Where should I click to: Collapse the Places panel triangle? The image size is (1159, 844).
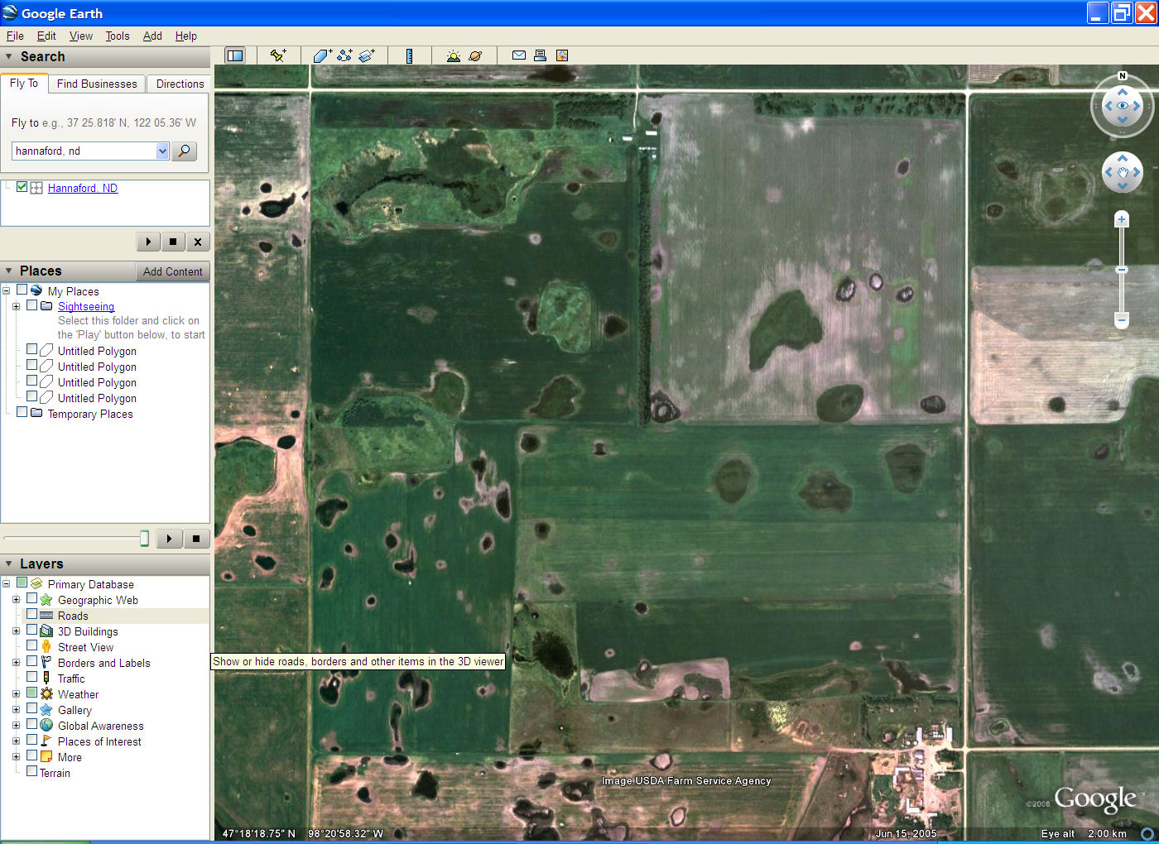(9, 271)
